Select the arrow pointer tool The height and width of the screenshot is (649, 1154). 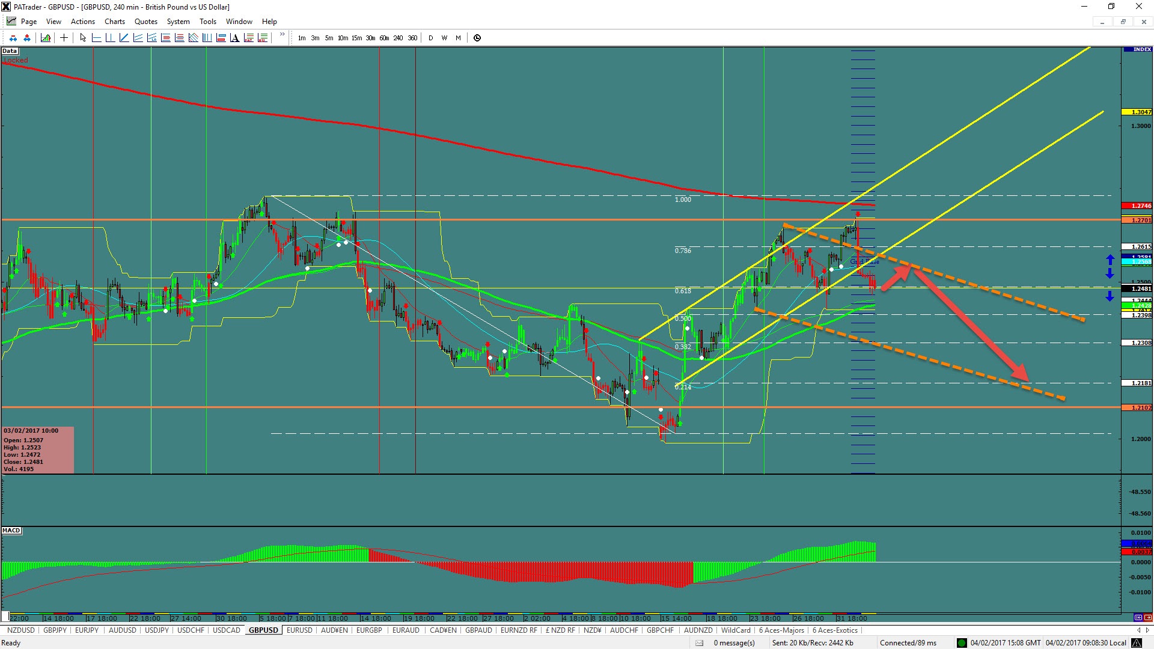point(83,38)
